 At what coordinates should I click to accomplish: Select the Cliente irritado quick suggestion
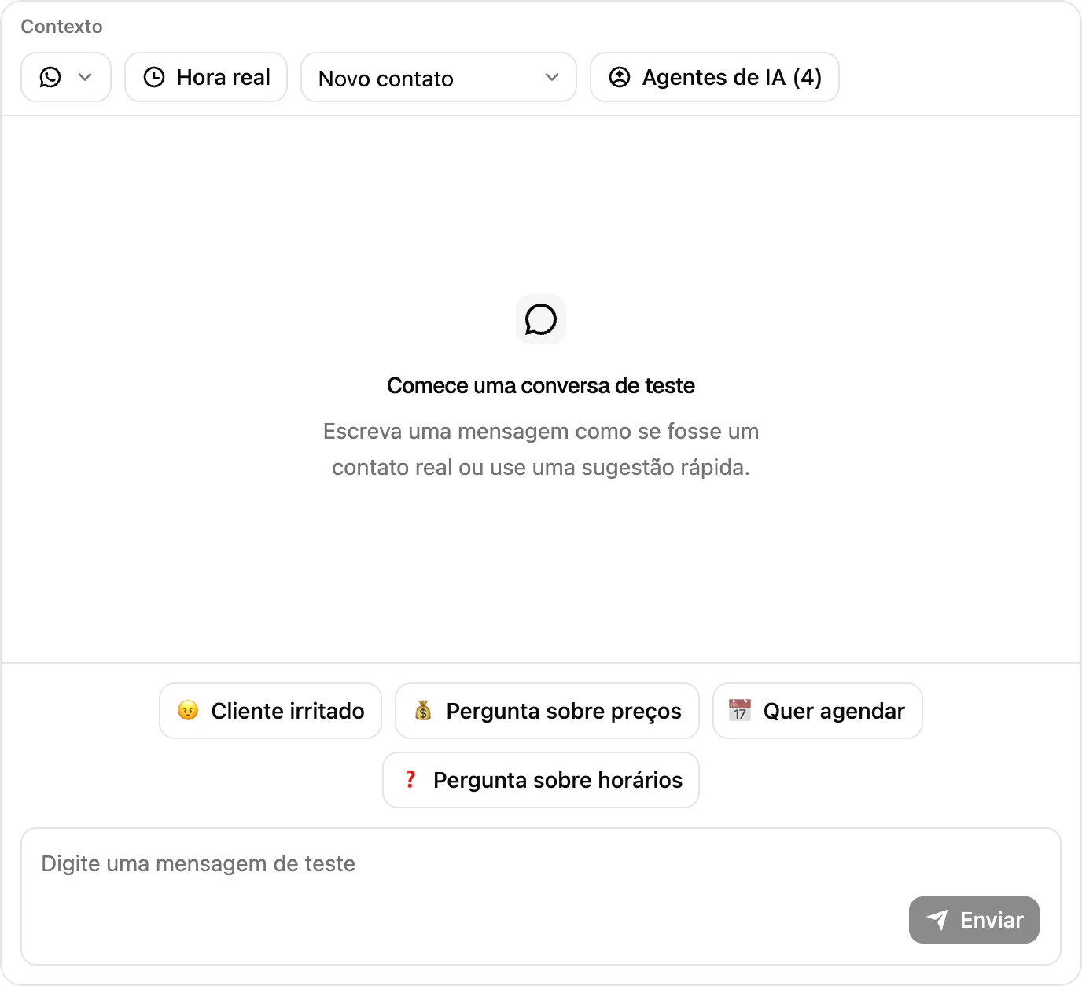click(x=270, y=711)
